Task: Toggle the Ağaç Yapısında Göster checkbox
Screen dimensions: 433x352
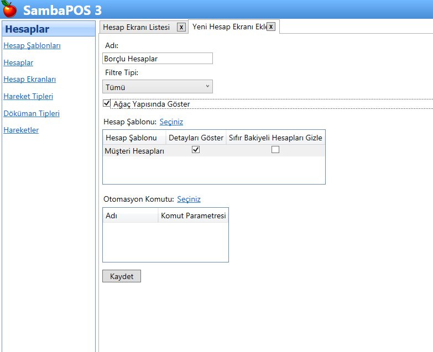Action: point(107,103)
